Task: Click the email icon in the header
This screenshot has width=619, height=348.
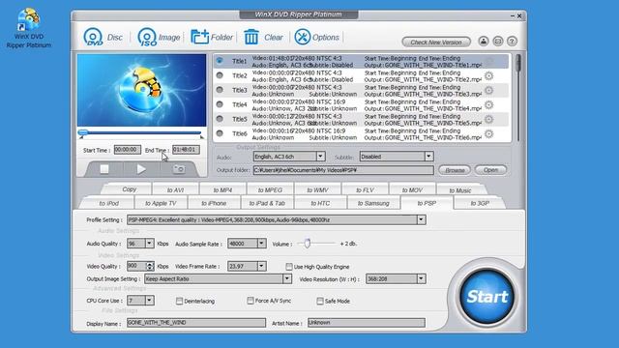Action: click(498, 41)
